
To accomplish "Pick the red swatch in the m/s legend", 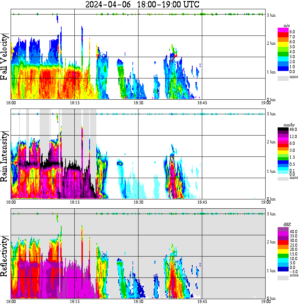I will pyautogui.click(x=283, y=34).
